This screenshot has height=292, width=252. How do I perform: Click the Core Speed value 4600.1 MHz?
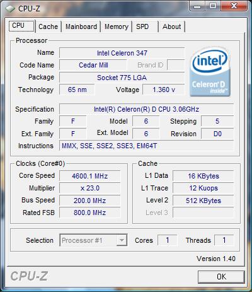(90, 176)
